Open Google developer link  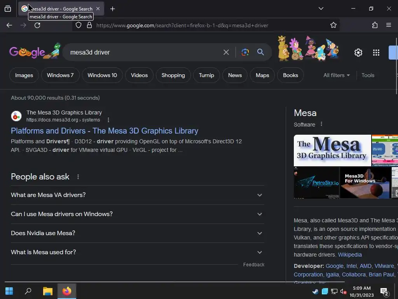click(334, 266)
